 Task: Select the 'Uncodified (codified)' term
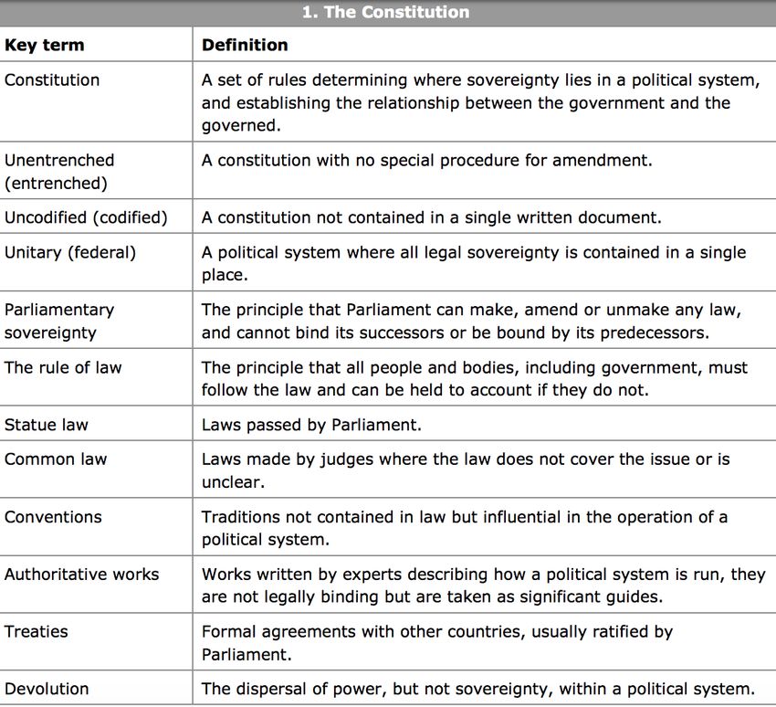pyautogui.click(x=86, y=217)
